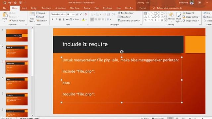The height and width of the screenshot is (119, 212).
Task: Click the star shape in gallery
Action: point(162,20)
